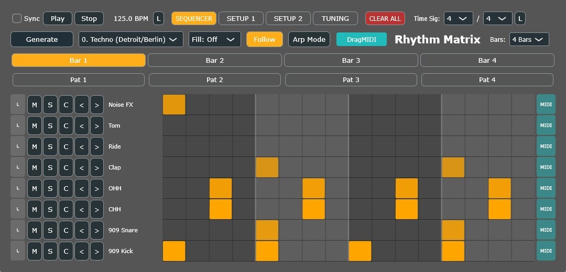Toggle the L lock on 909 Snare row

click(18, 230)
